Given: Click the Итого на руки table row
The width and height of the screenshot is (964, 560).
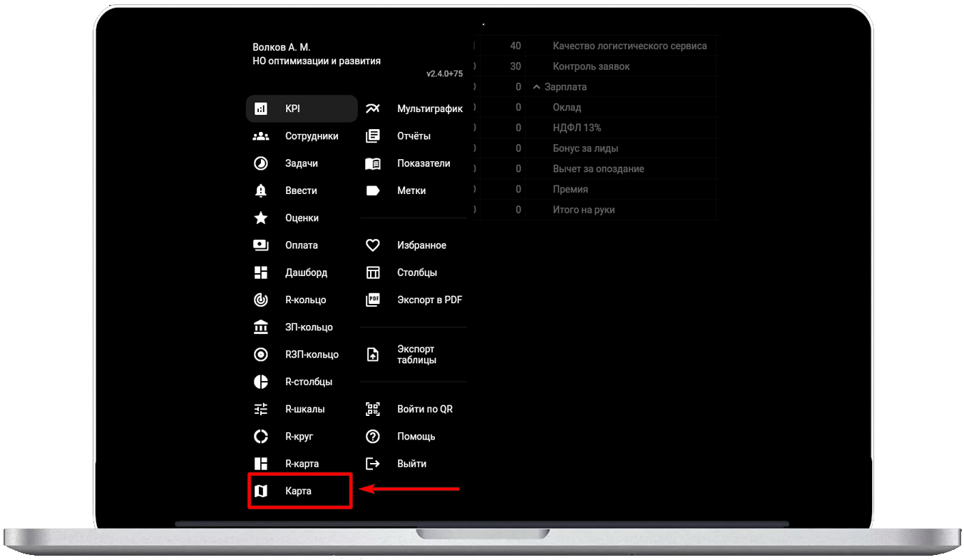Looking at the screenshot, I should [x=583, y=210].
